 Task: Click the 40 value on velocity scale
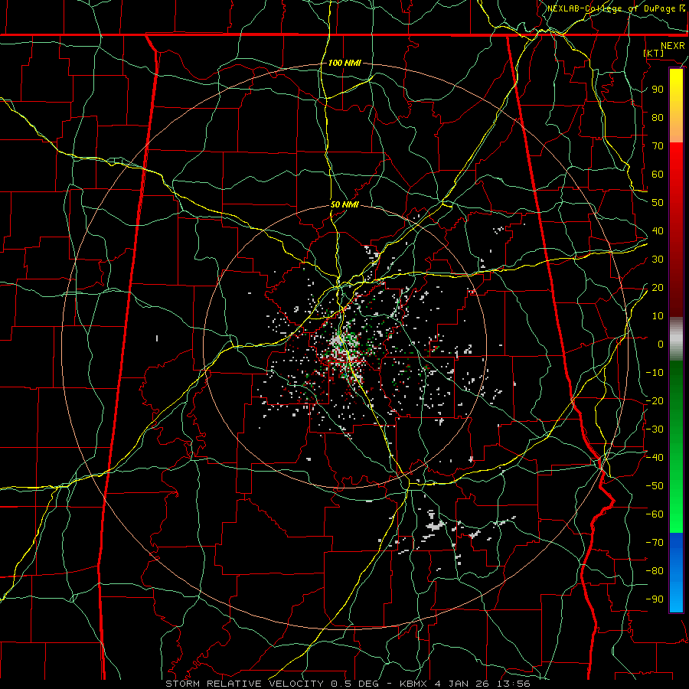point(658,231)
